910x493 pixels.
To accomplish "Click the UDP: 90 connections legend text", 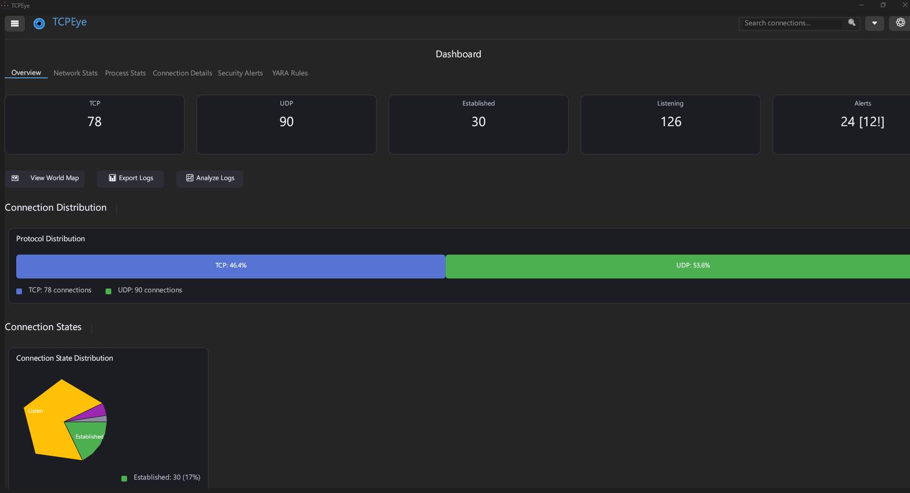I will pyautogui.click(x=150, y=290).
